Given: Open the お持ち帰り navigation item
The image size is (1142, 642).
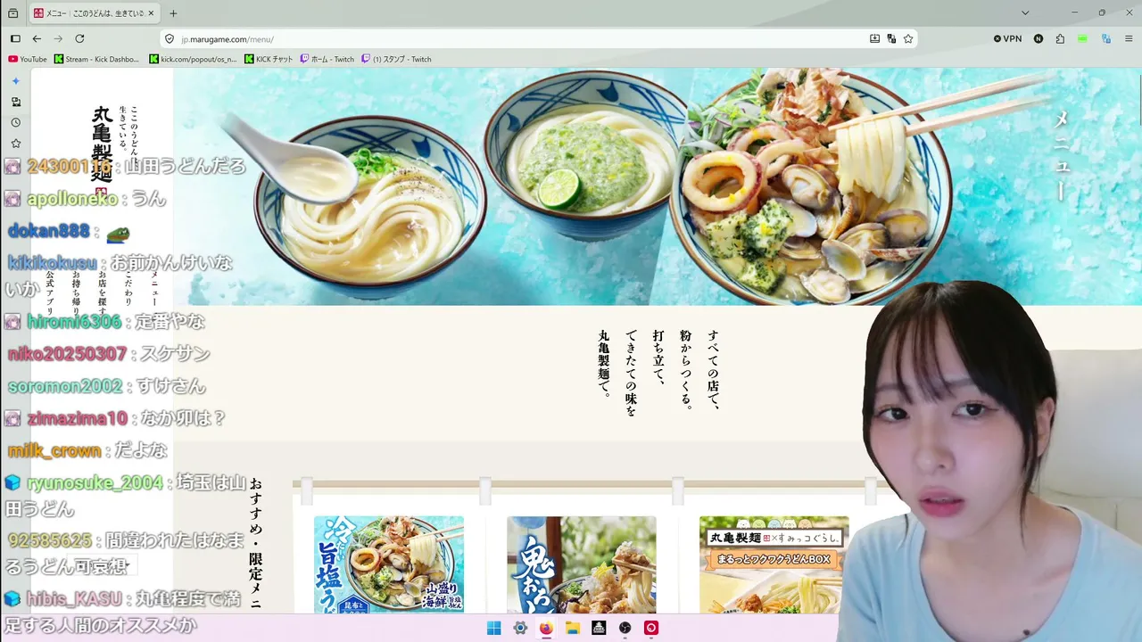Looking at the screenshot, I should (x=77, y=294).
